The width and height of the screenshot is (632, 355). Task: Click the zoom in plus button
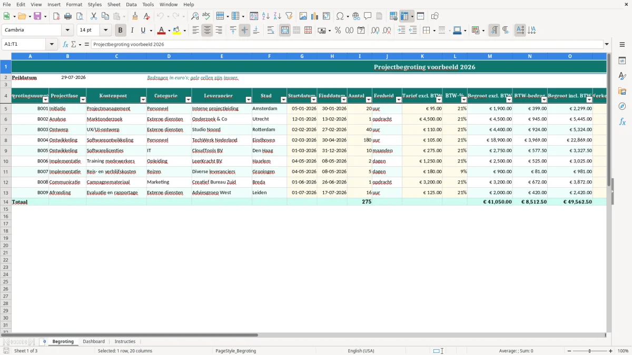611,351
